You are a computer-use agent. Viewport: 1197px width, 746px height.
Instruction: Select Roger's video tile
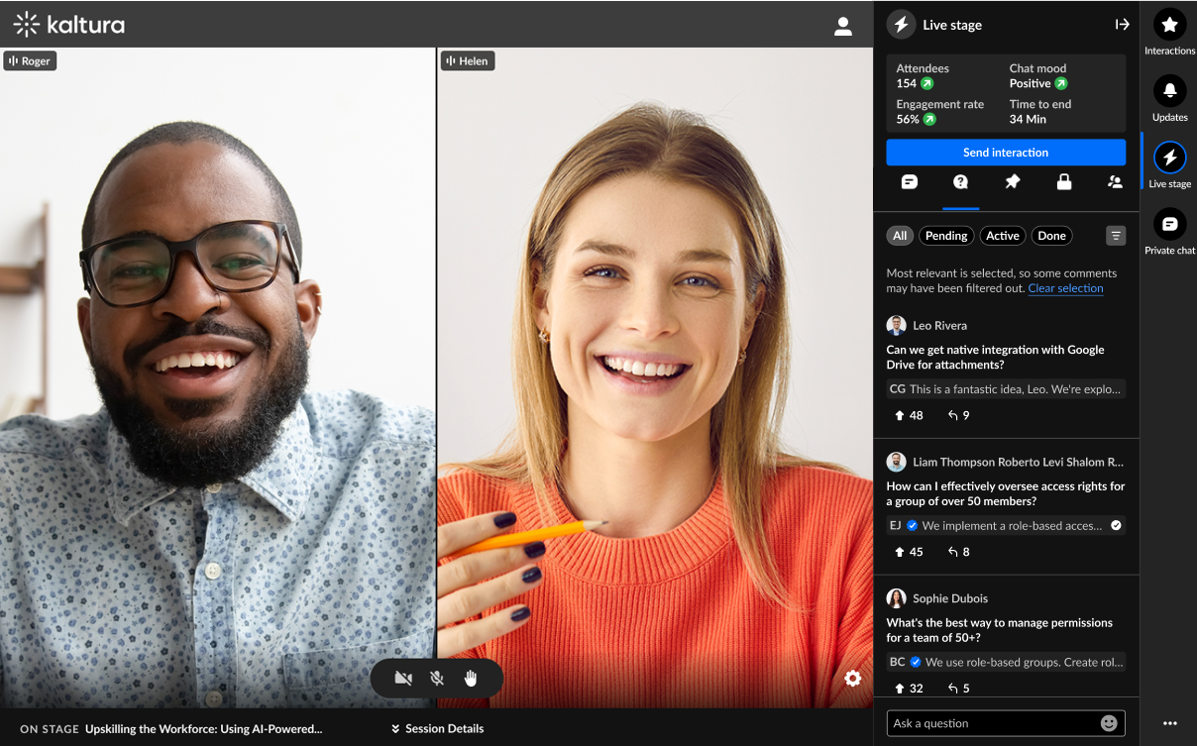tap(218, 377)
